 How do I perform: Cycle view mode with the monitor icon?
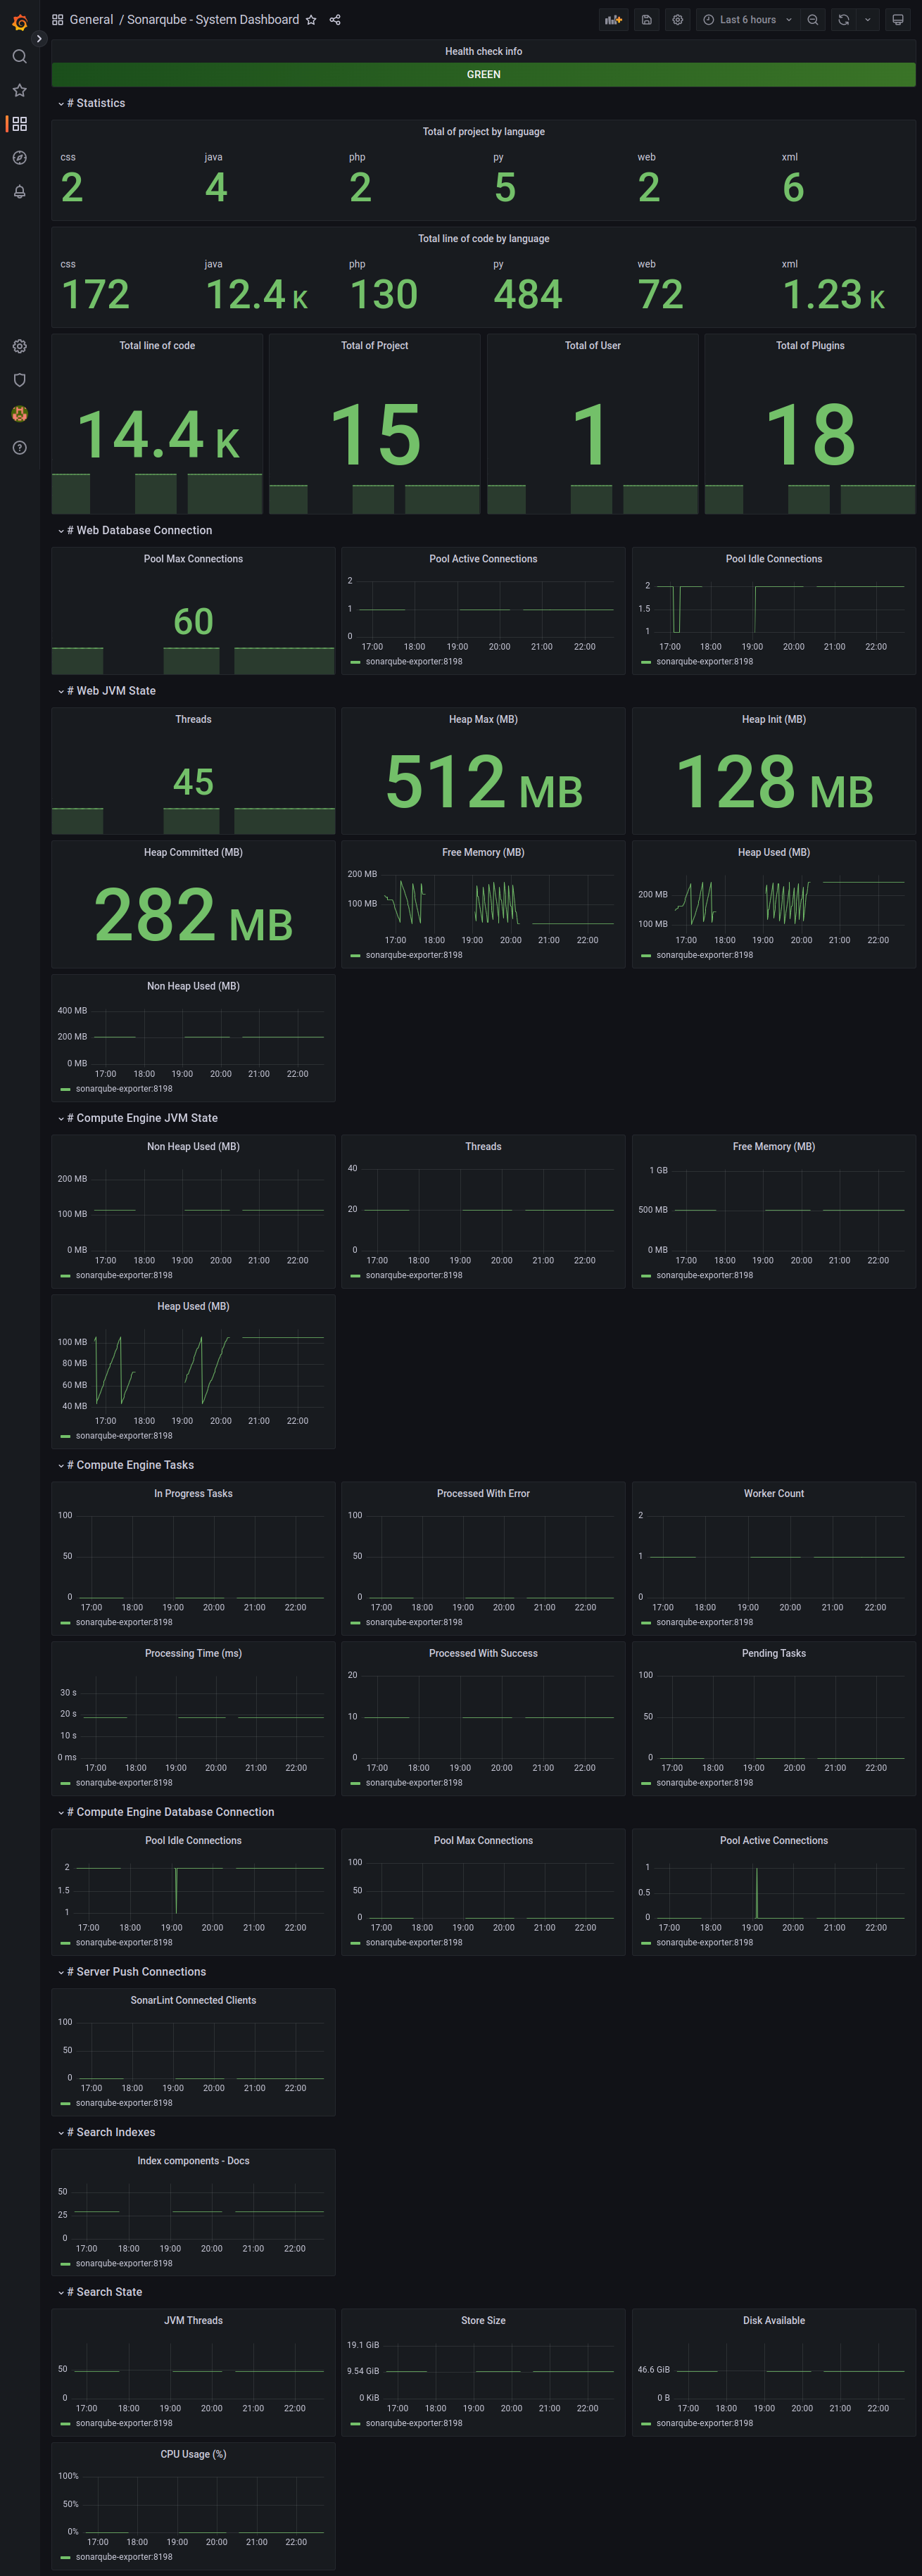(898, 20)
